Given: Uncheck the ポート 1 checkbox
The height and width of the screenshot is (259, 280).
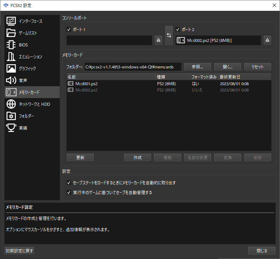Looking at the screenshot, I should pos(69,30).
